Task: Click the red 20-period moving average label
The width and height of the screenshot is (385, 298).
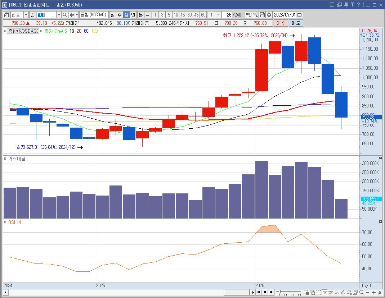Action: (79, 31)
